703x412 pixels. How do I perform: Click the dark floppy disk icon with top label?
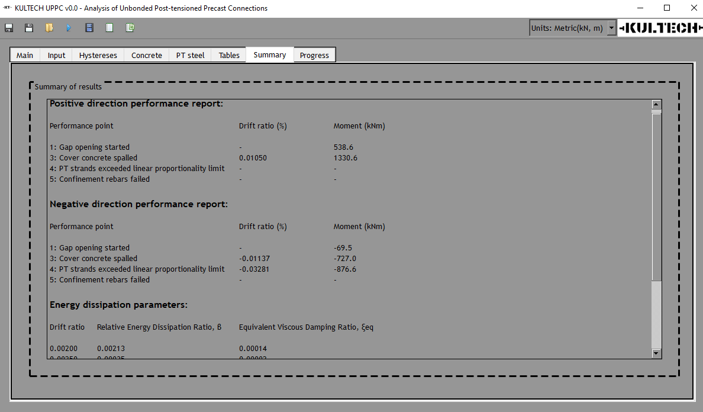pos(9,28)
